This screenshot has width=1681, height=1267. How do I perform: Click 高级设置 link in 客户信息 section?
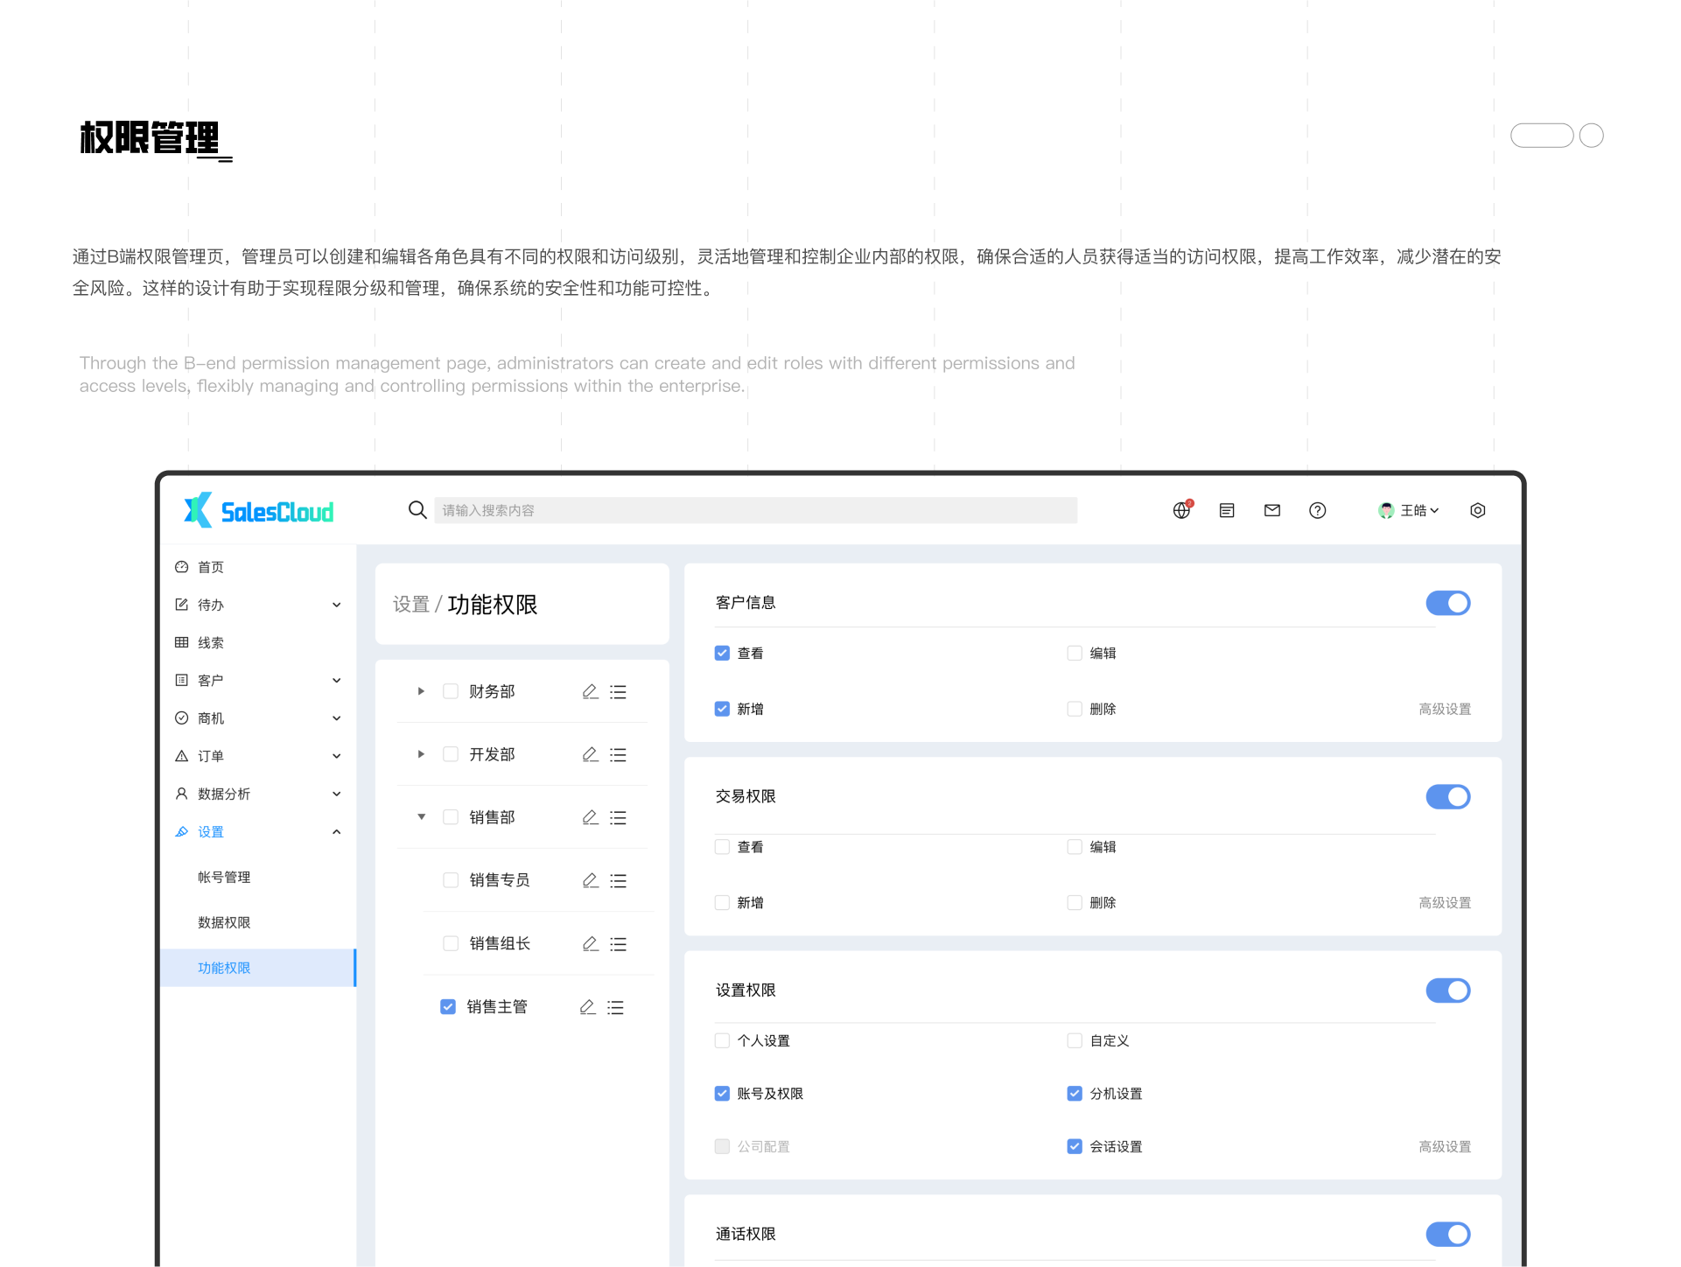(1445, 709)
